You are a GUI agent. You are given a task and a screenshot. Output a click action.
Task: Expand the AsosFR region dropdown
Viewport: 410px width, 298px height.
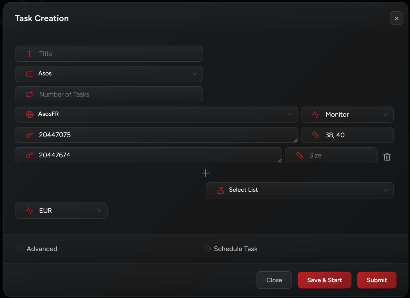click(x=156, y=114)
